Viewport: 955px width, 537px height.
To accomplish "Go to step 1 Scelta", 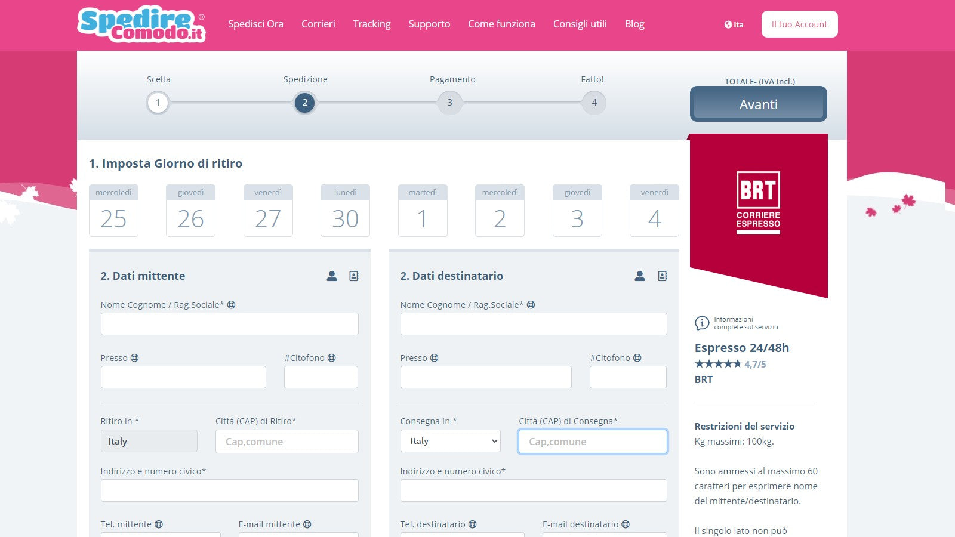I will (158, 103).
